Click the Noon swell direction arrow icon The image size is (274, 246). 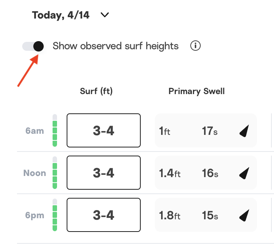(x=244, y=173)
